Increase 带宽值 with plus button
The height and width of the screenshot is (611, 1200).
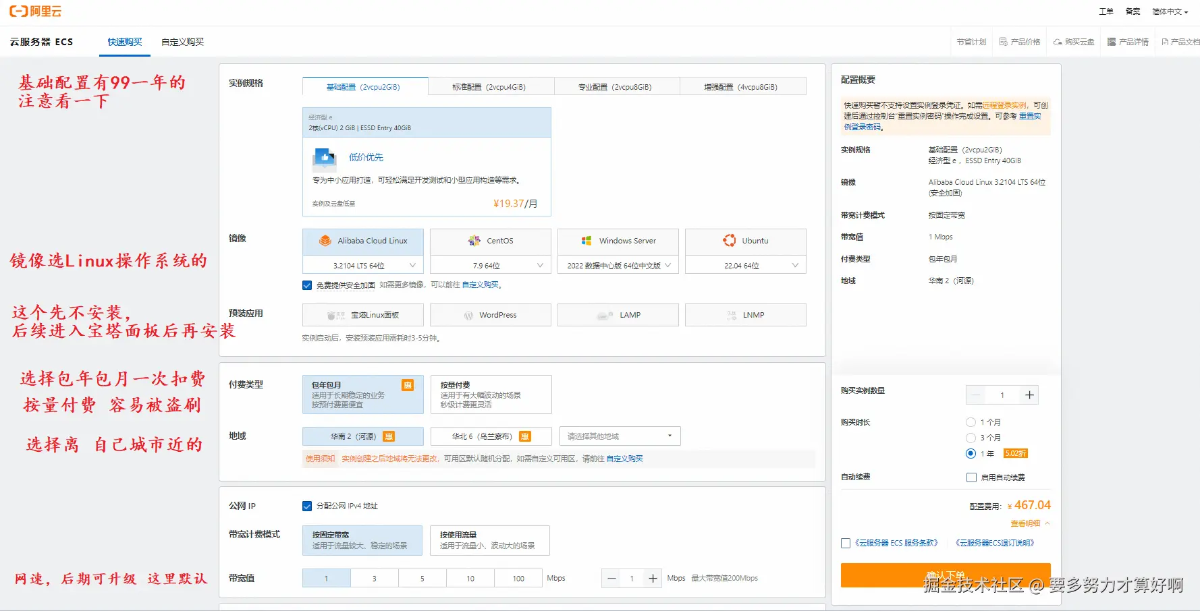(x=653, y=579)
